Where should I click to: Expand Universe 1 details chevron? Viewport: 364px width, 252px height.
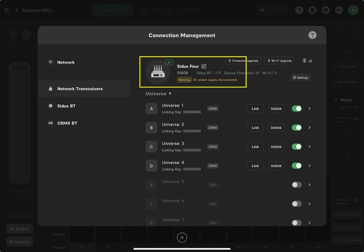click(x=310, y=109)
